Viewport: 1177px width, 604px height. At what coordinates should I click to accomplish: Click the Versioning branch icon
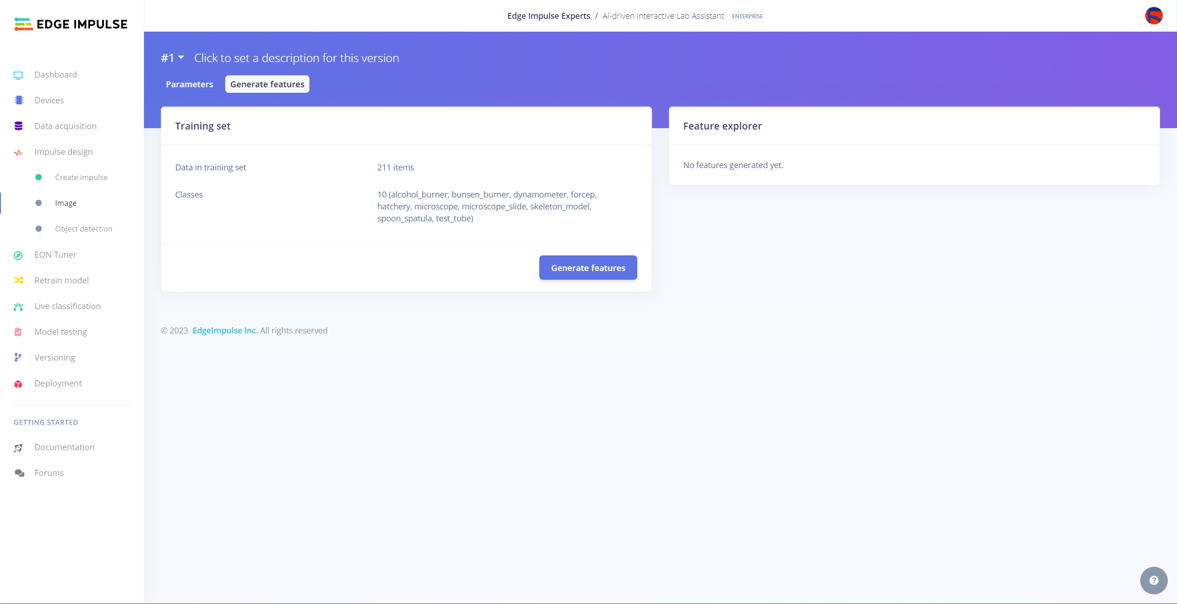pyautogui.click(x=18, y=357)
